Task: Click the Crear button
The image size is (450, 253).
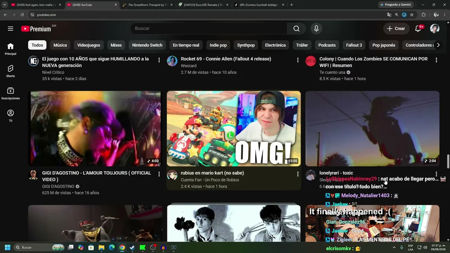Action: 396,28
